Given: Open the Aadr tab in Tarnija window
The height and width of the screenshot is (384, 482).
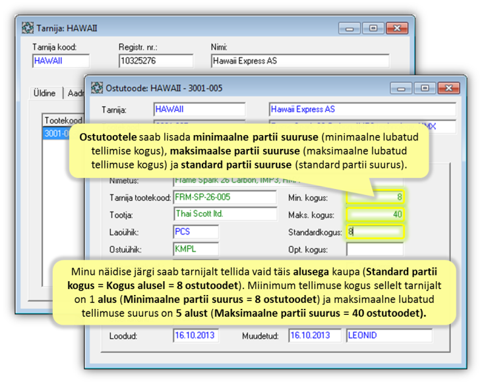Looking at the screenshot, I should pos(75,93).
